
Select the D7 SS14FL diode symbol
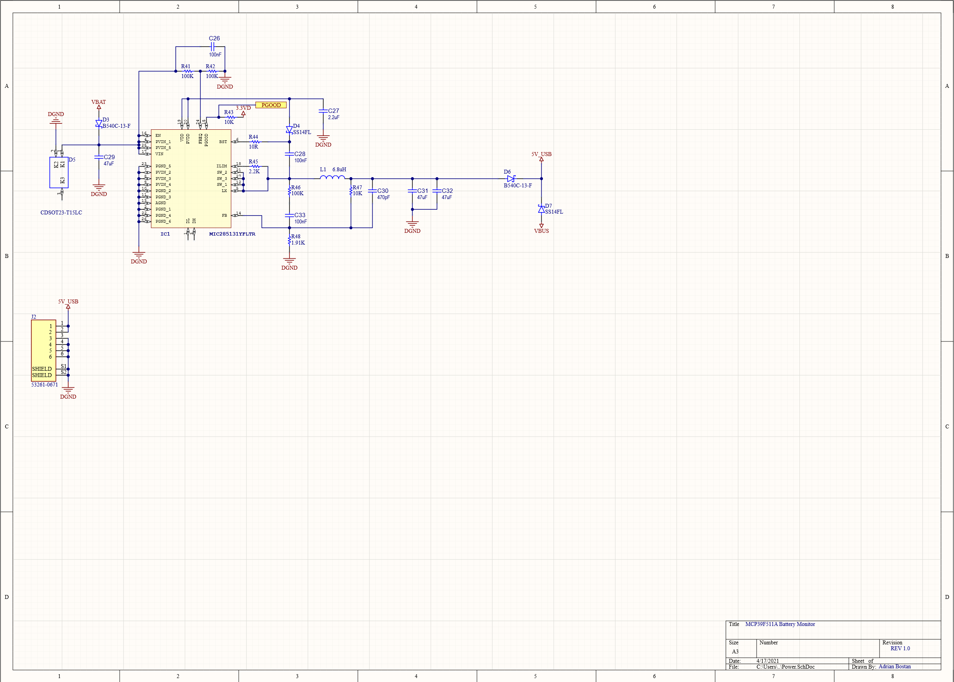[541, 209]
